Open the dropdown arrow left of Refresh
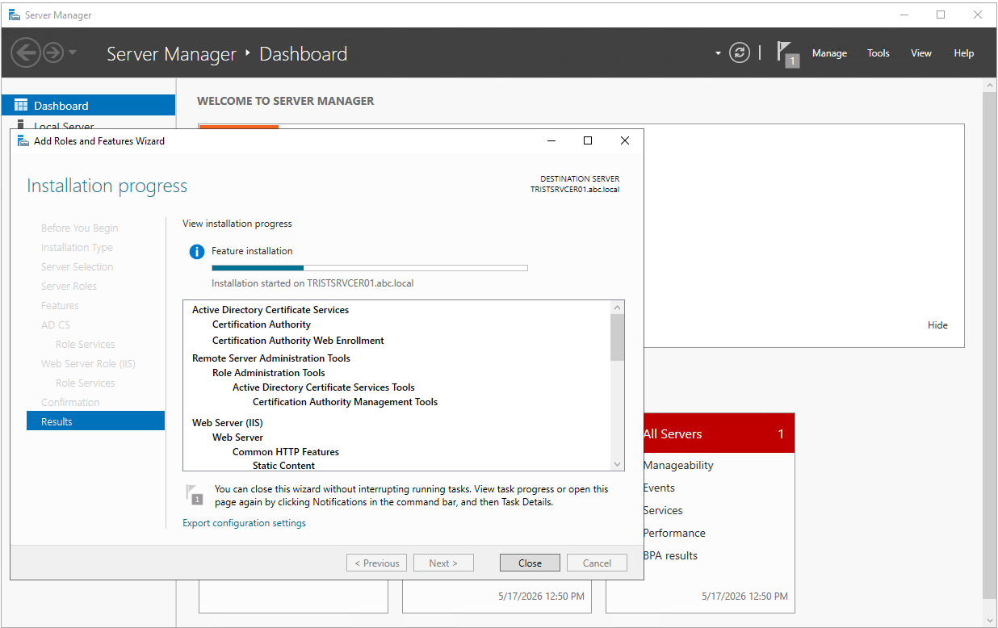 718,54
